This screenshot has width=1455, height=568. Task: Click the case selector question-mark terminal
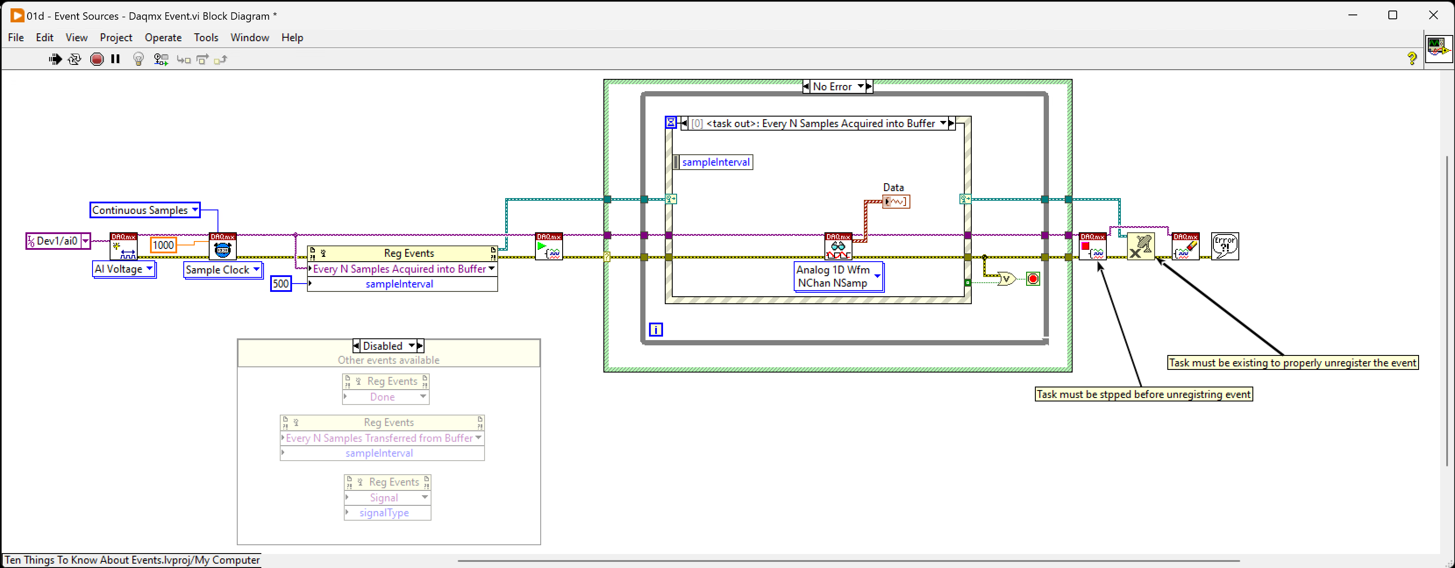(x=607, y=257)
